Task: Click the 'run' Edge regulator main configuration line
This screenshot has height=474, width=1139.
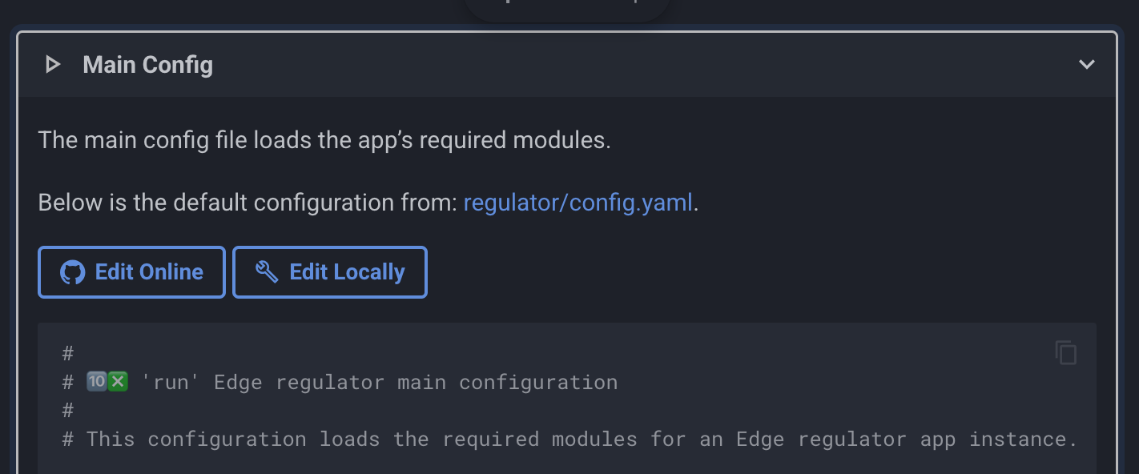Action: click(376, 382)
